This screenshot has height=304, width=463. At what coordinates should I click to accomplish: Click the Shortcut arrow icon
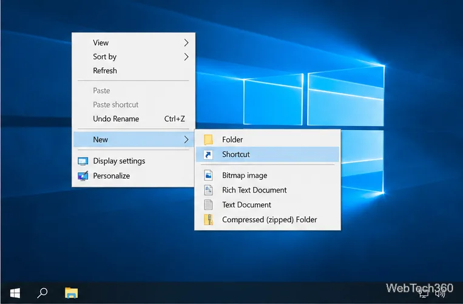pyautogui.click(x=209, y=154)
